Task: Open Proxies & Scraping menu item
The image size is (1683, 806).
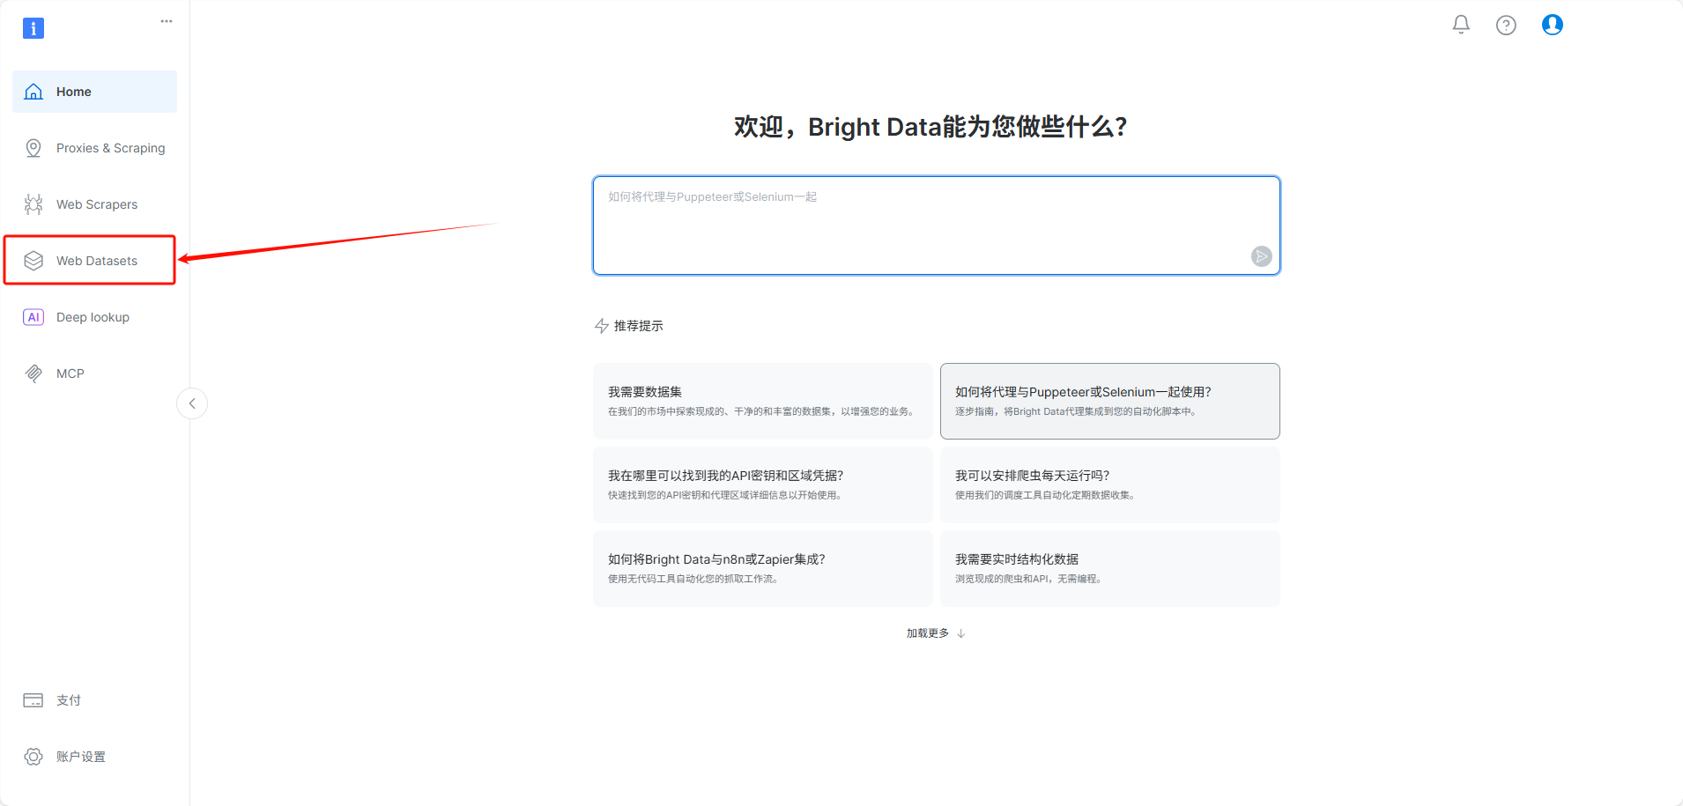Action: (95, 148)
